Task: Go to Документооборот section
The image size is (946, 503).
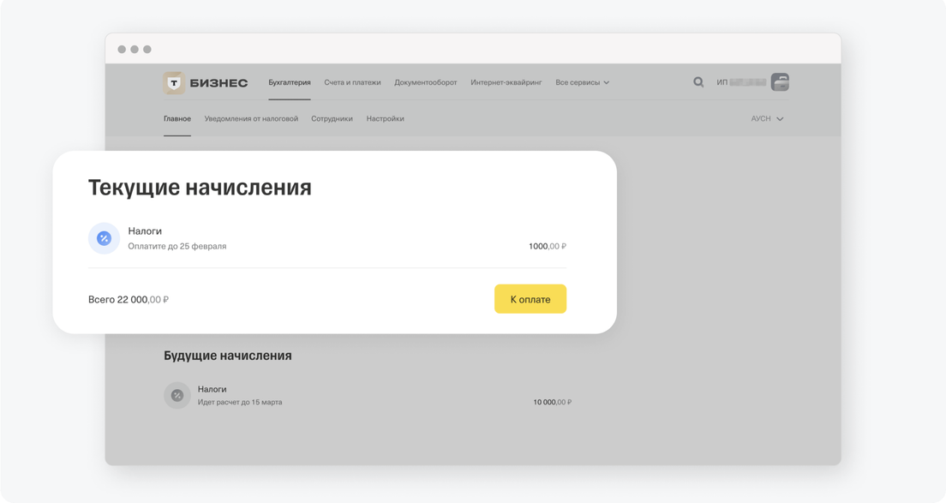Action: 425,82
